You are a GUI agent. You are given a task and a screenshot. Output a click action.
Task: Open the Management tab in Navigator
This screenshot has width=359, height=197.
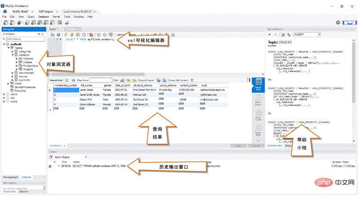tap(10, 177)
